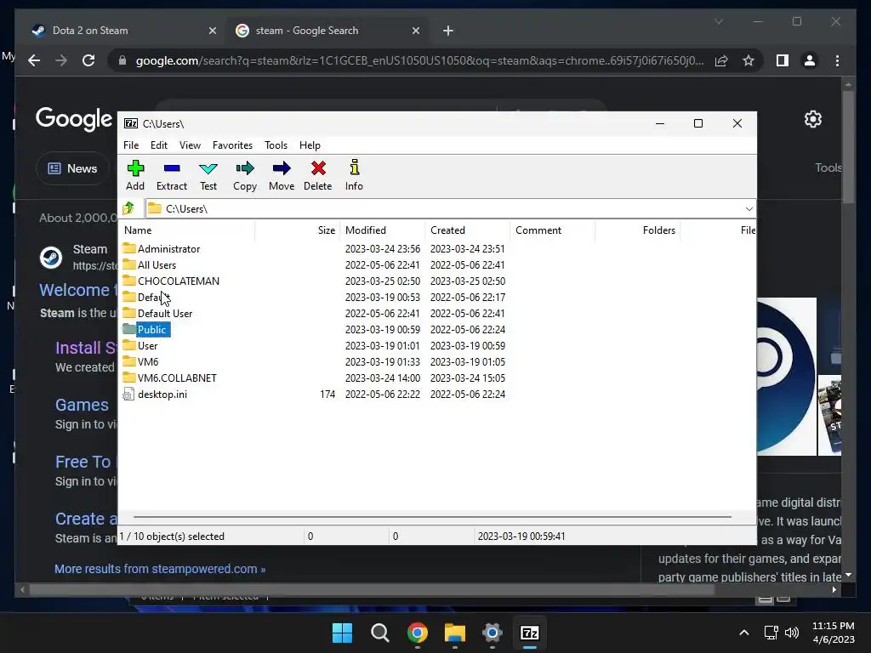Sort files by the Modified column

click(383, 230)
